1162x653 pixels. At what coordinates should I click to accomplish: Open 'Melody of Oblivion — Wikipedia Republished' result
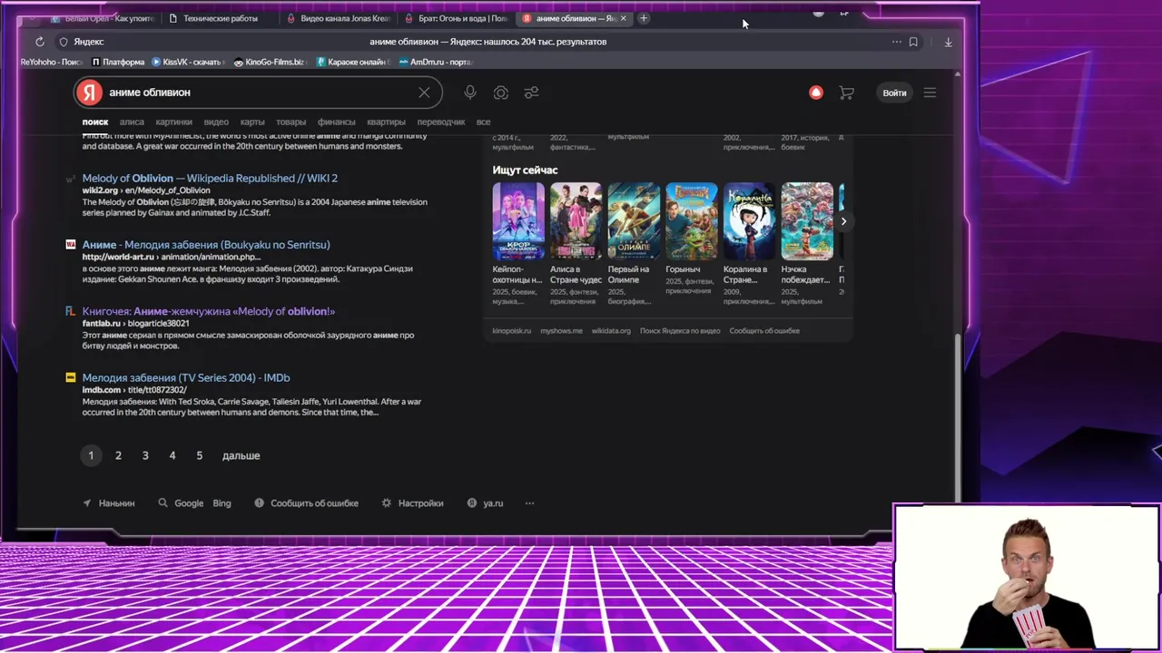point(210,178)
